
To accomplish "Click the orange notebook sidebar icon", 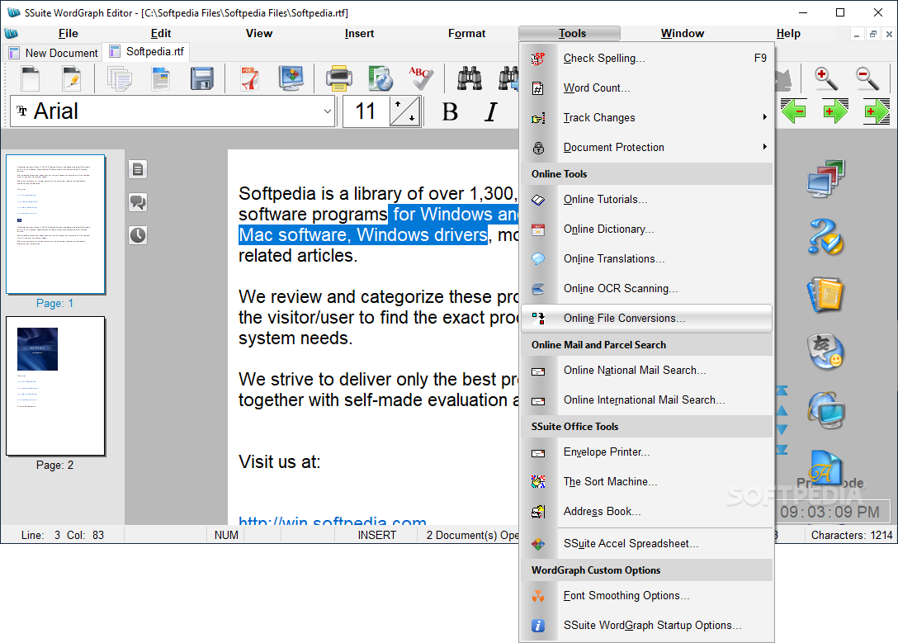I will 826,295.
